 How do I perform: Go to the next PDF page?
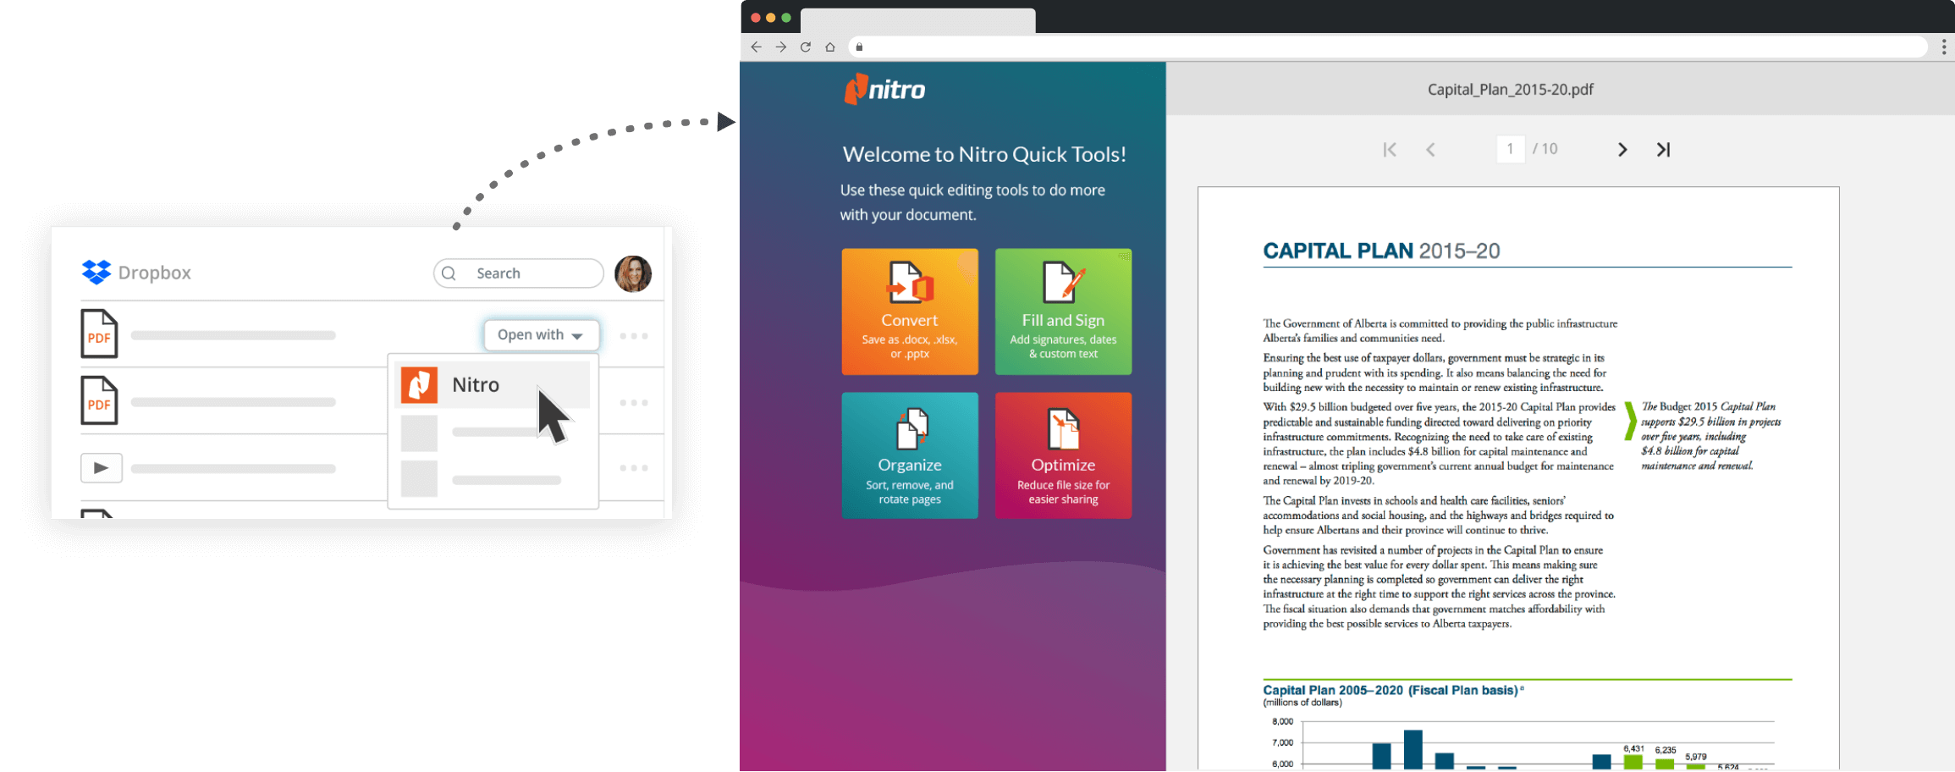point(1622,150)
